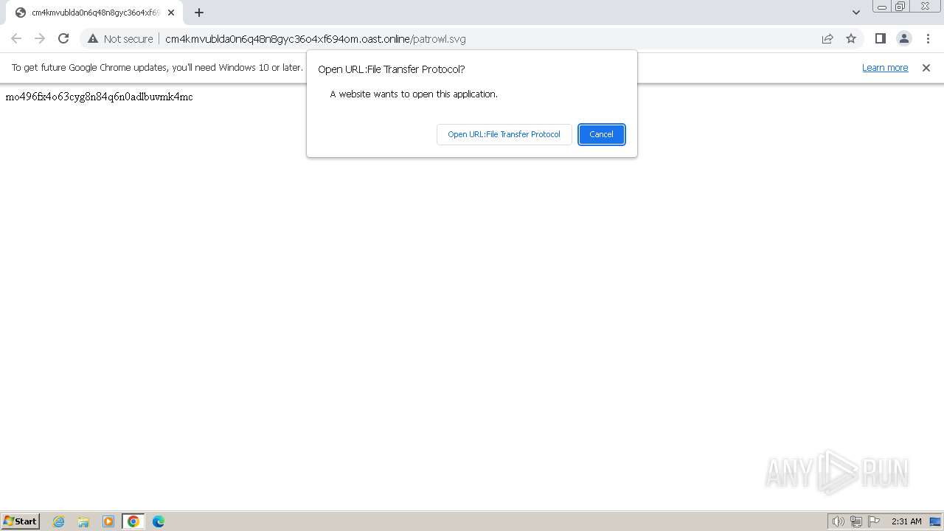944x531 pixels.
Task: Open Windows Media Player from the taskbar
Action: tap(108, 521)
